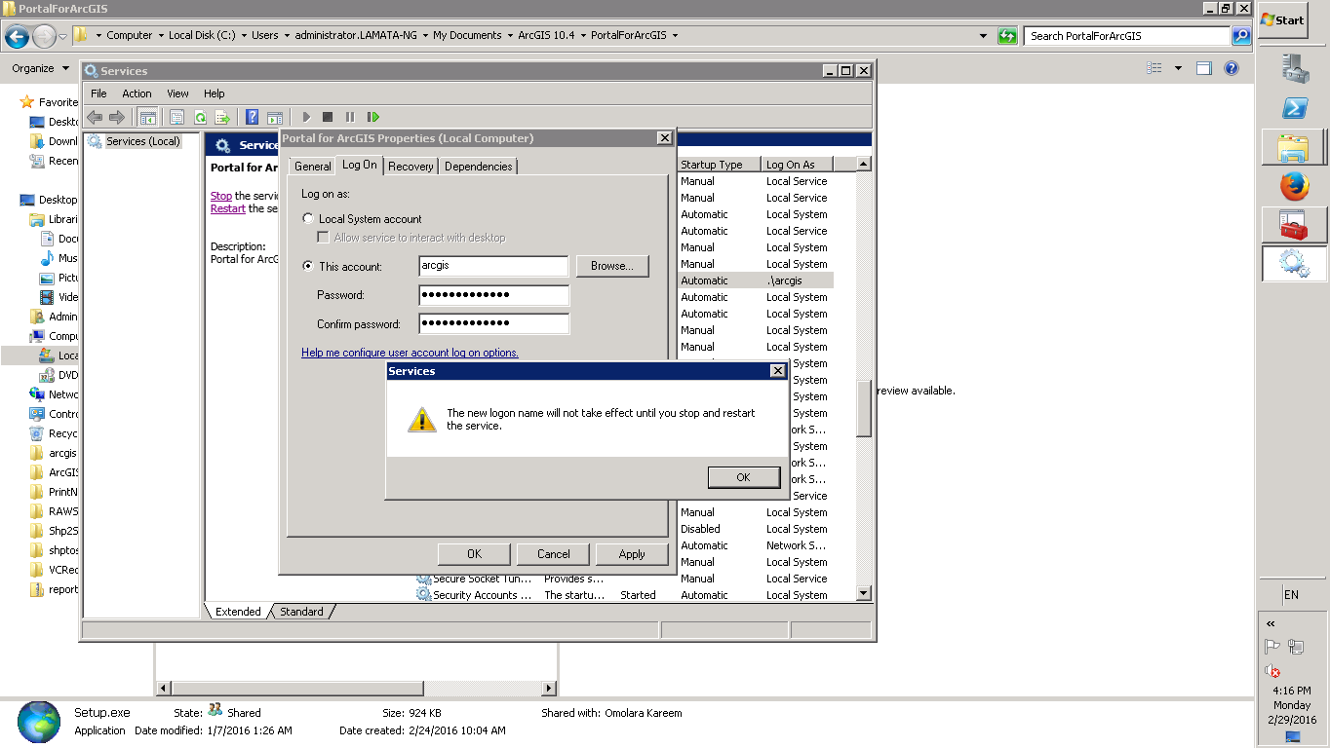Open Firefox from the taskbar
The image size is (1330, 748).
tap(1295, 186)
